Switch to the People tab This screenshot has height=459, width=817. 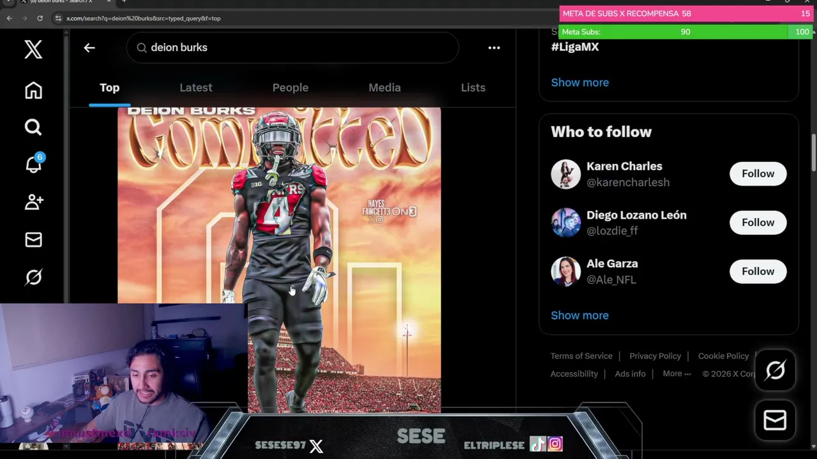(x=290, y=87)
